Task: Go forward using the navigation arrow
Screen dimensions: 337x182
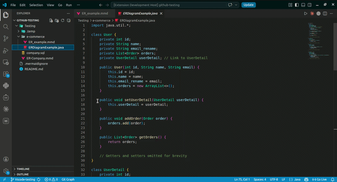Action: [x=107, y=5]
